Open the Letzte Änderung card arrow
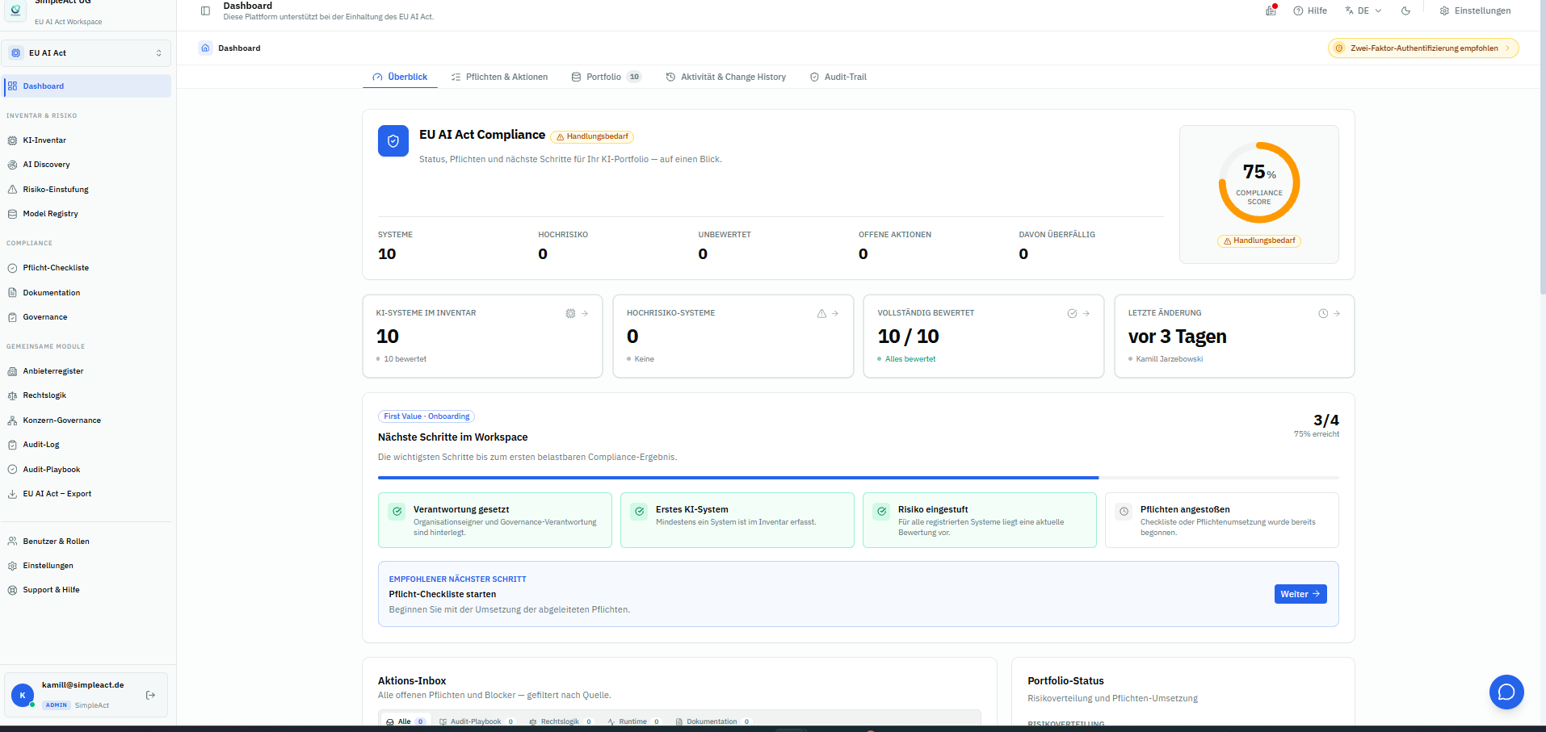The height and width of the screenshot is (732, 1546). [1337, 313]
